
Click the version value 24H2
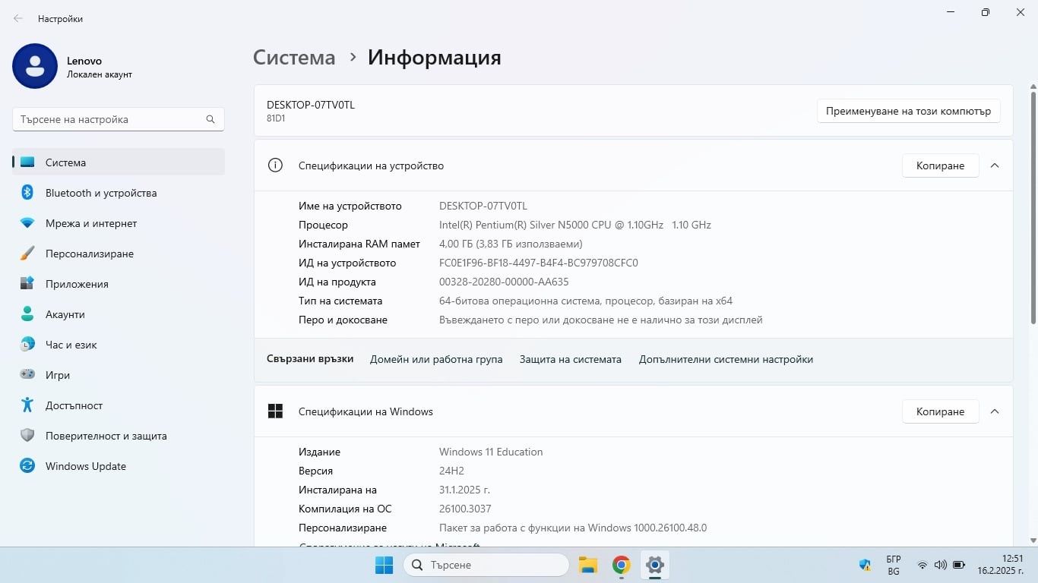(x=451, y=471)
